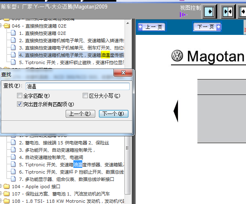246x204 pixels.
Task: Expand 108 - 1.8 TSI folder node
Action: click(1, 201)
